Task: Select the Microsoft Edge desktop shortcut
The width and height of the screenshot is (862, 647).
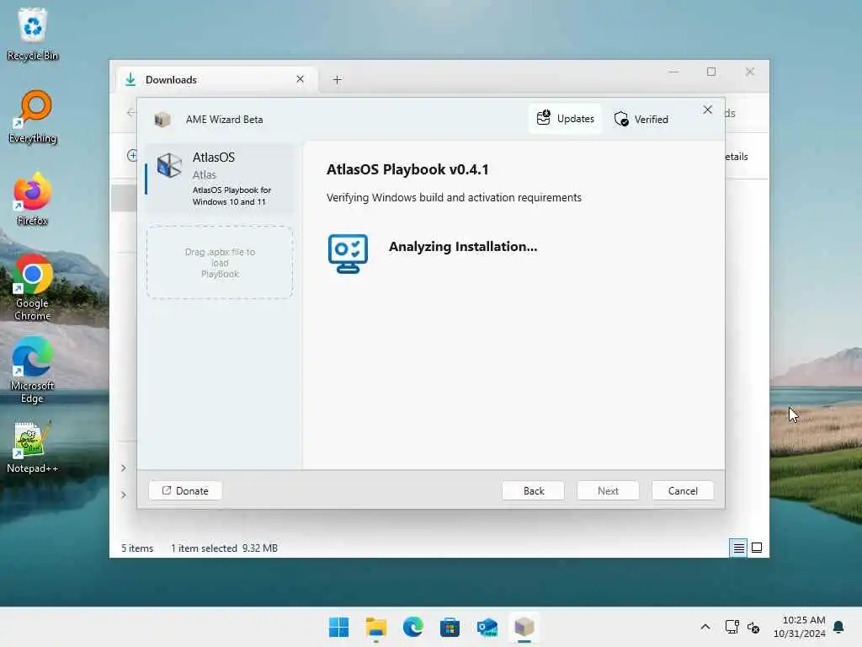Action: [33, 371]
